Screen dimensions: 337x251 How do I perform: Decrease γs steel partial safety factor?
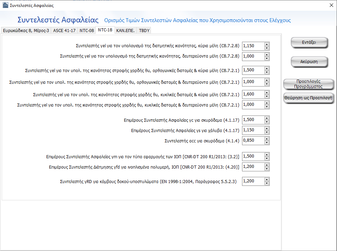click(267, 132)
